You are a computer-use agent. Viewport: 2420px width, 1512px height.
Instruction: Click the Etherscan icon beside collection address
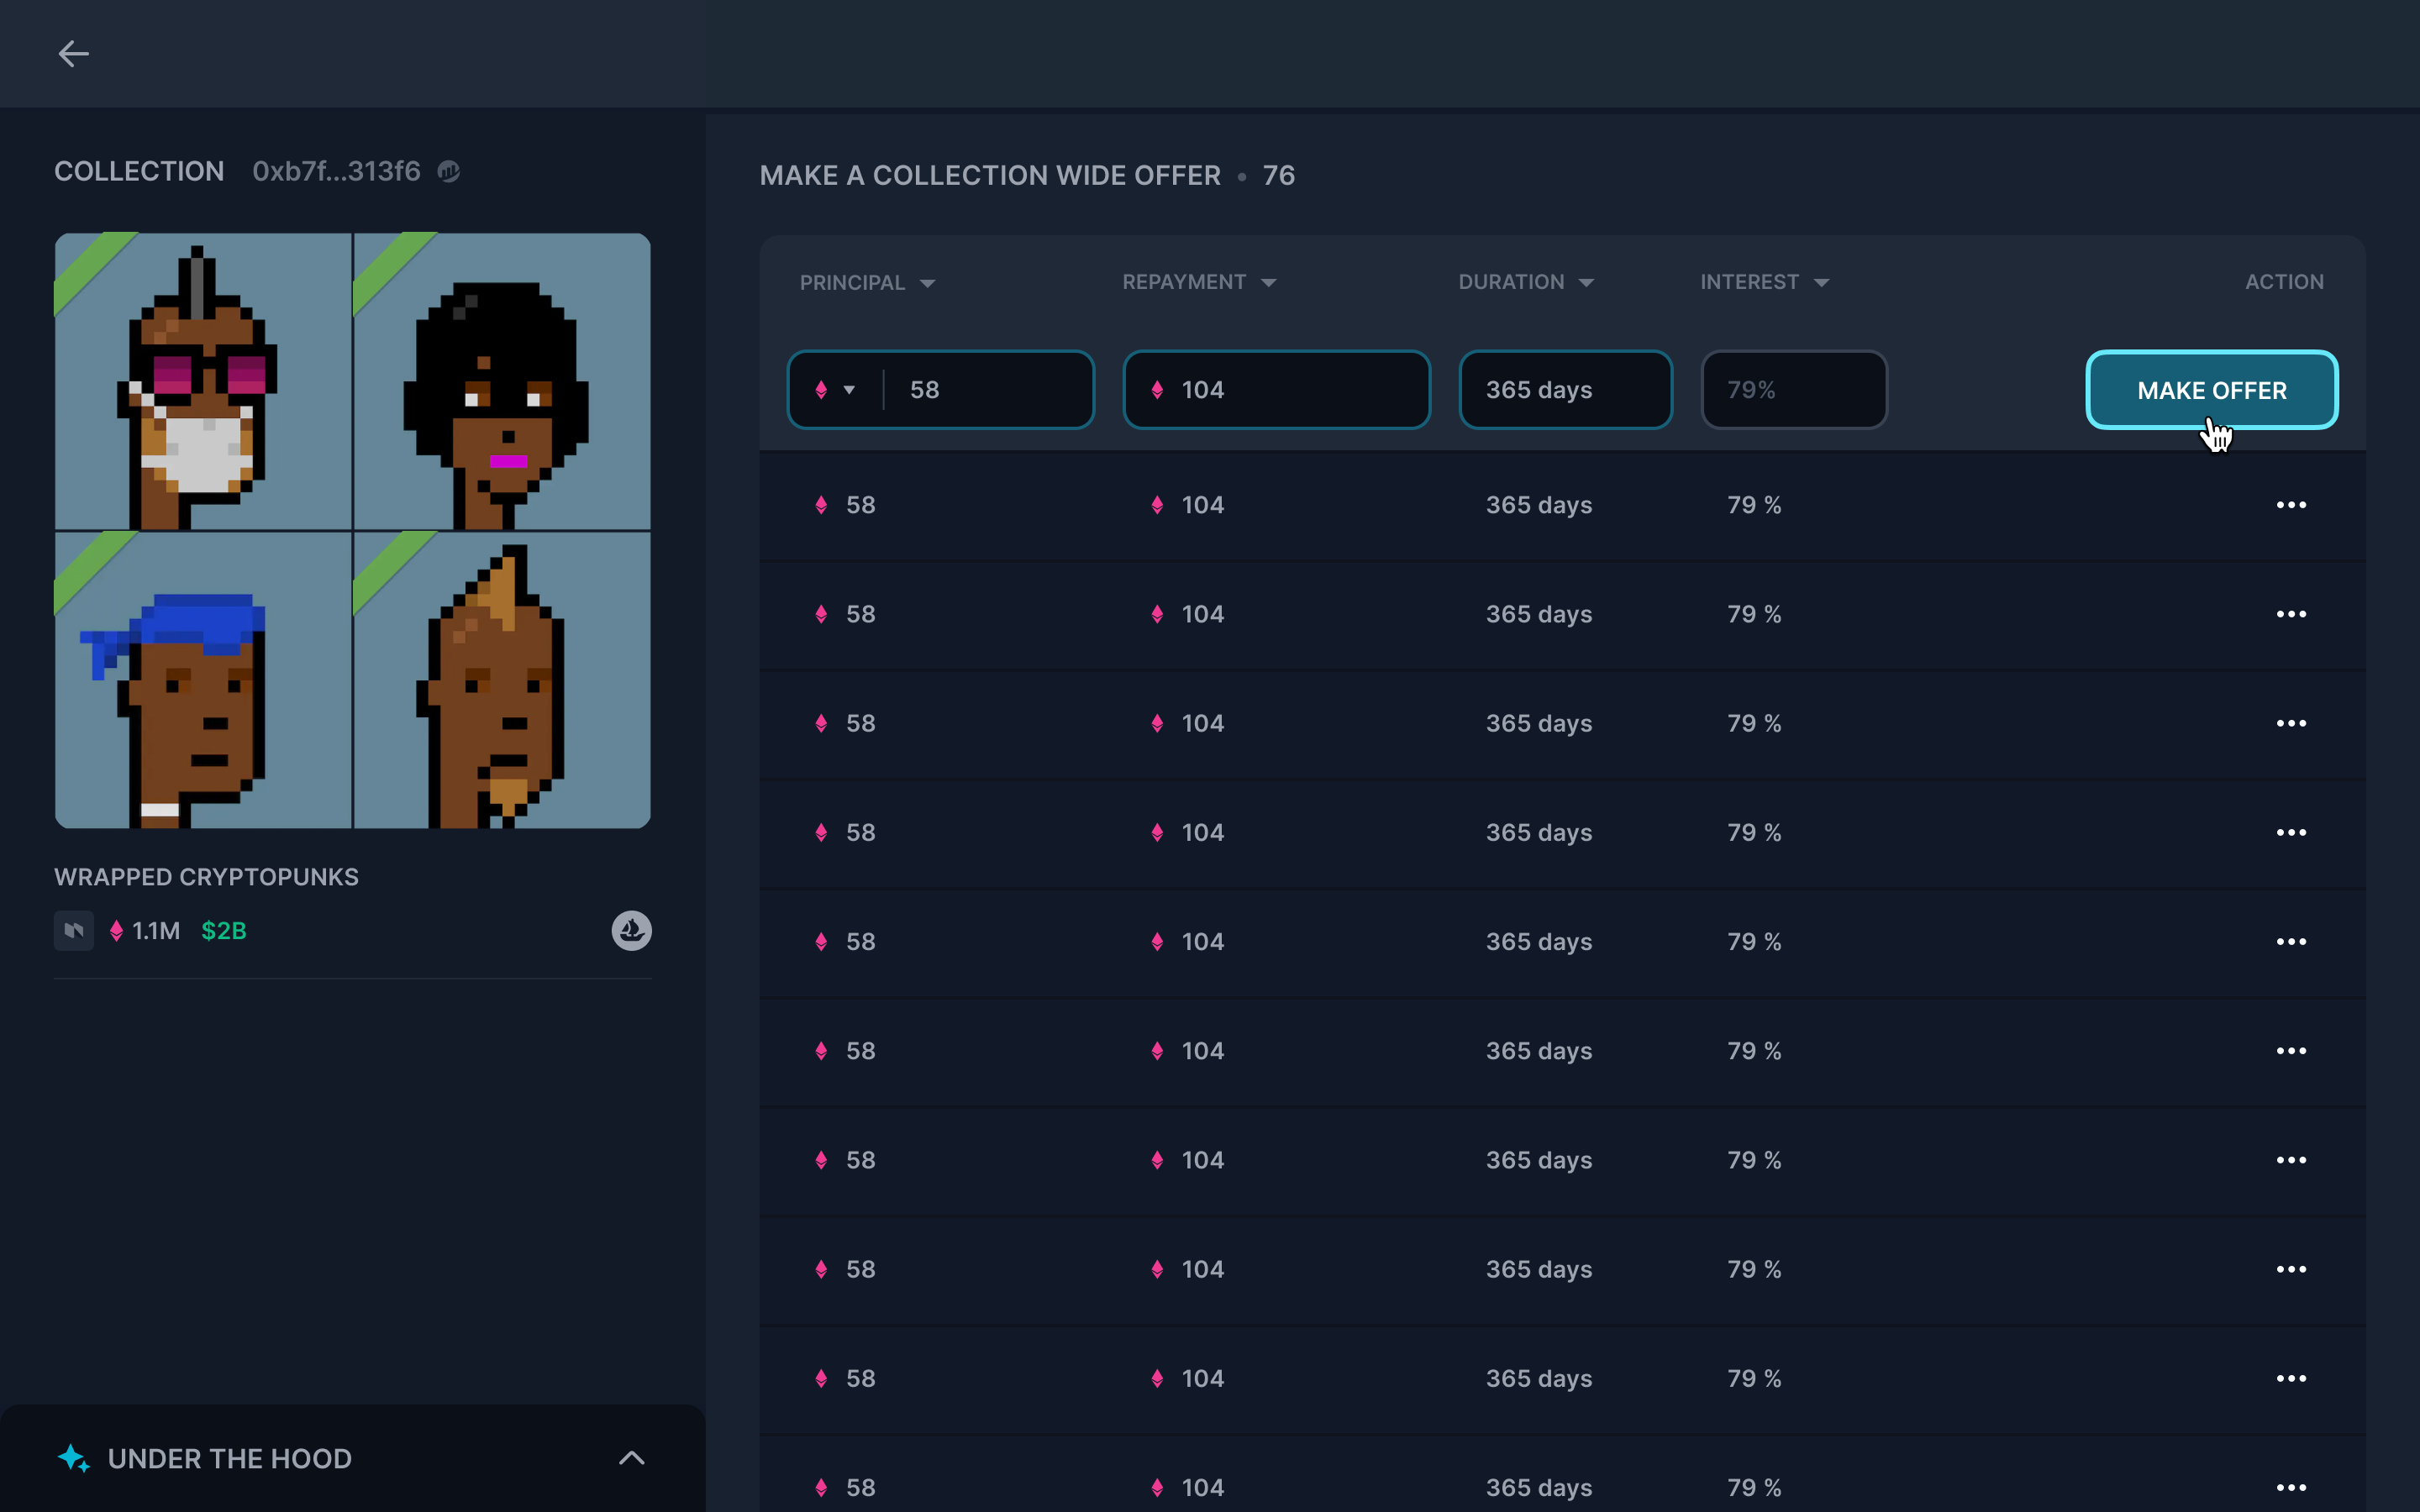coord(449,172)
